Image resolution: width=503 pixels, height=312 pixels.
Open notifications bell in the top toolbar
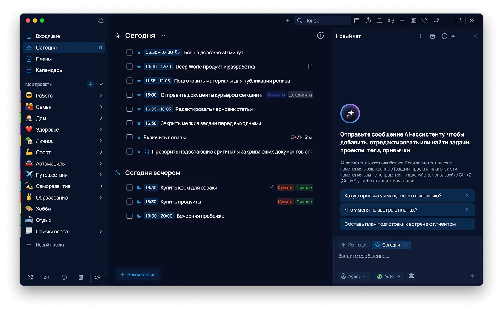[x=380, y=21]
